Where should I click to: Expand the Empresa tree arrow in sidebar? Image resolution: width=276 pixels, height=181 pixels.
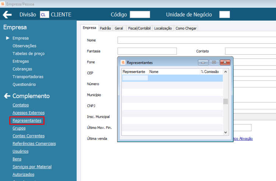click(8, 38)
